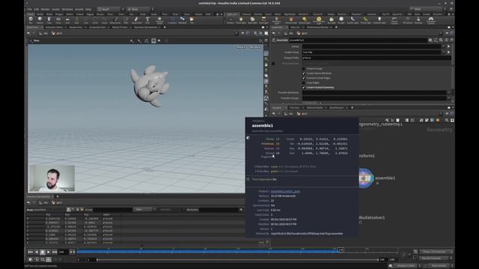This screenshot has width=479, height=269.
Task: Click the assemble1 node in the network
Action: point(365,178)
